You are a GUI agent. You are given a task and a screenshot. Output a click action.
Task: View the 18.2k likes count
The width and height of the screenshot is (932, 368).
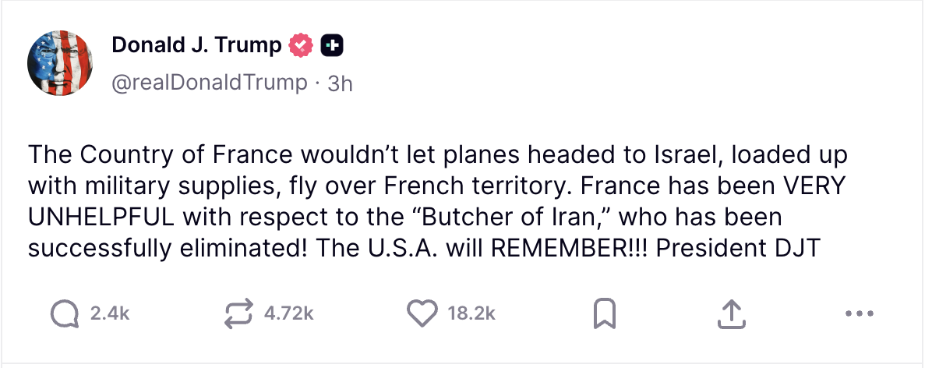click(x=471, y=313)
